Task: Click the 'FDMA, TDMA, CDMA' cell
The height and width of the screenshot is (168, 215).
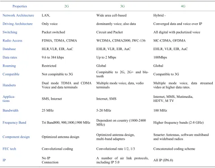Action: (59, 41)
